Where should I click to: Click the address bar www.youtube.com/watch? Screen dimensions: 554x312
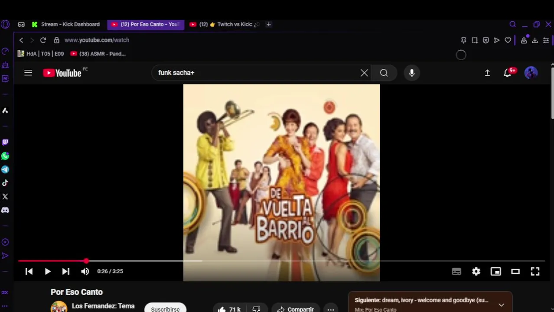click(97, 40)
